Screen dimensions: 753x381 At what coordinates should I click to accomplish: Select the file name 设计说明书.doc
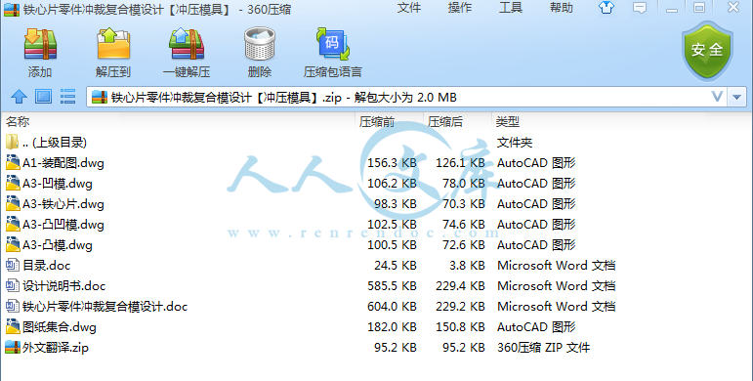click(x=63, y=286)
